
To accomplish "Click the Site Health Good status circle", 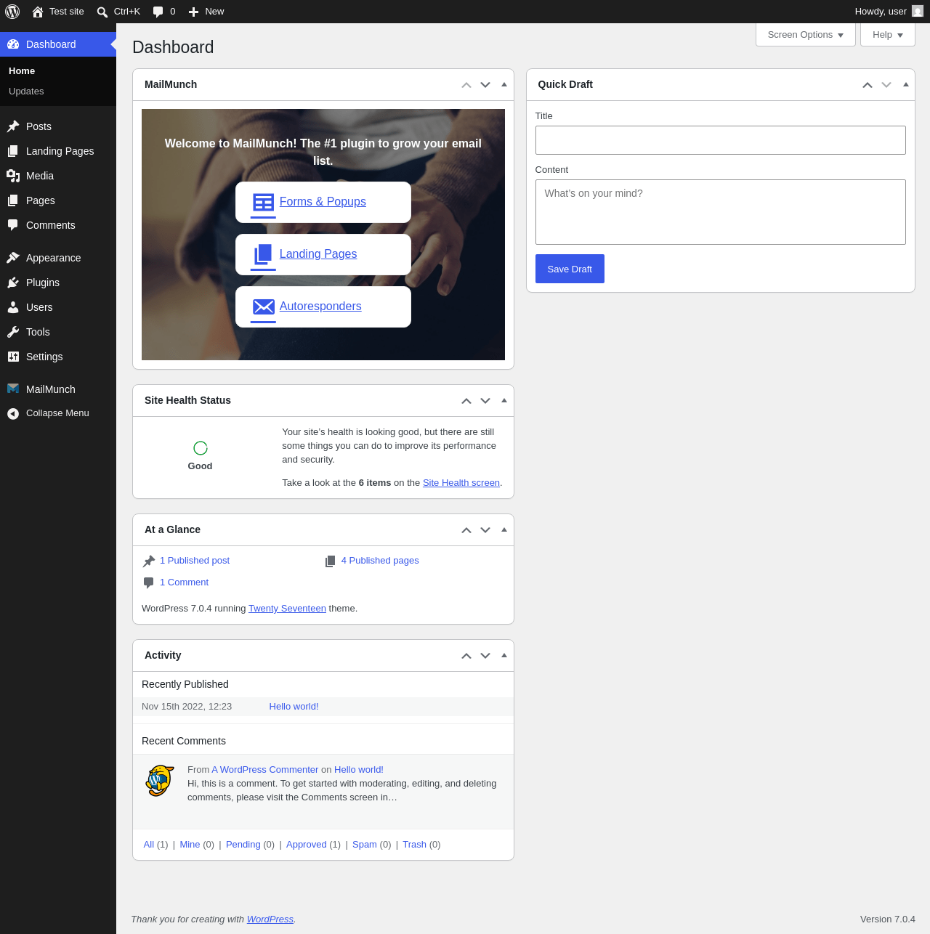I will click(x=201, y=448).
